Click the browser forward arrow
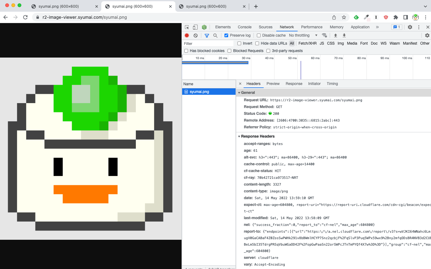The width and height of the screenshot is (431, 269). 15,17
